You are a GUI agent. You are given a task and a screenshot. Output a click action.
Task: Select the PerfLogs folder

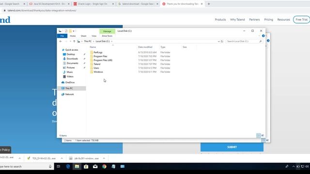98,52
